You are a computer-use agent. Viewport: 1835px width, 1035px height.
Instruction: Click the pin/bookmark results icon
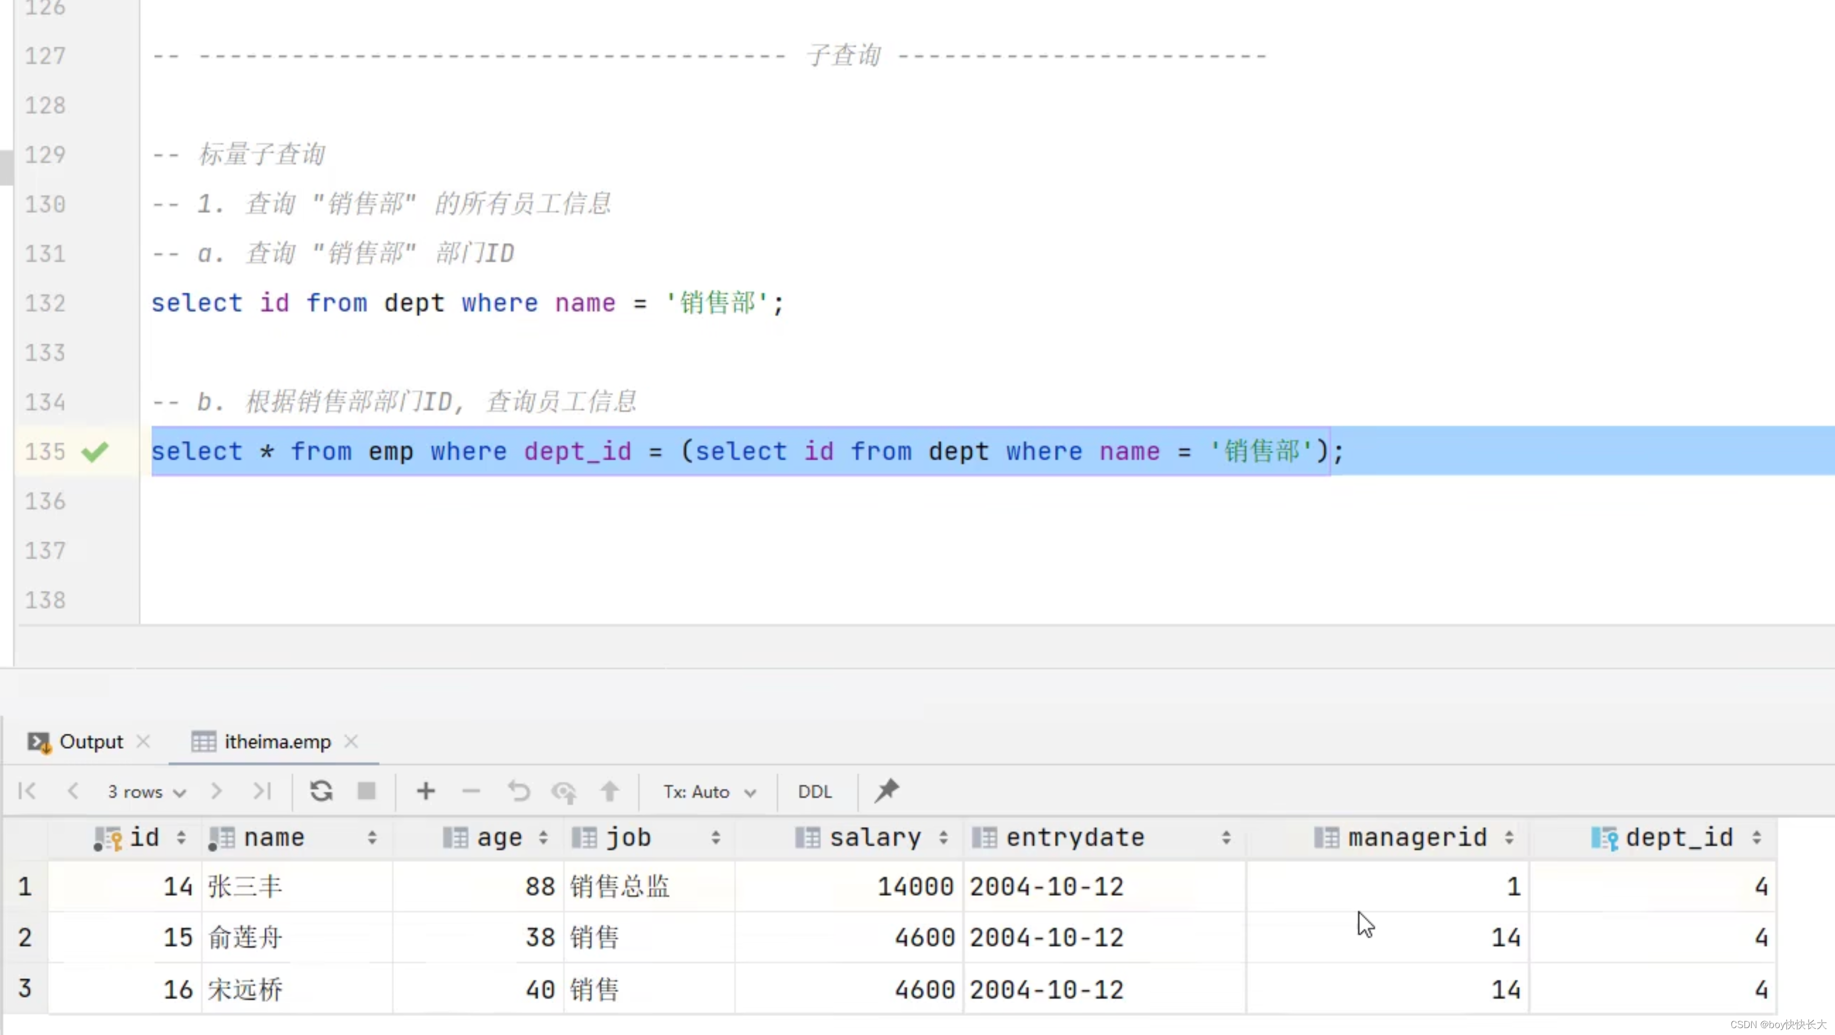pos(886,791)
